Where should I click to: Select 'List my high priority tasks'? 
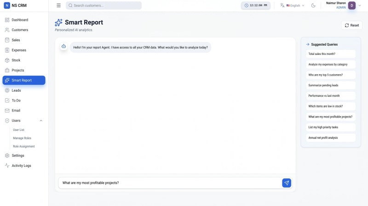point(331,127)
